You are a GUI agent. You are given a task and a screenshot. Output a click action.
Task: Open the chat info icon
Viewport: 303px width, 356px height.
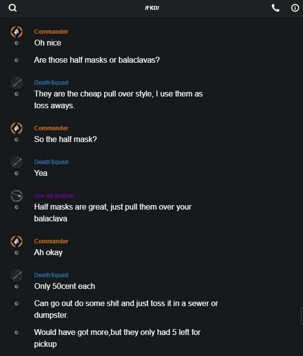point(295,8)
